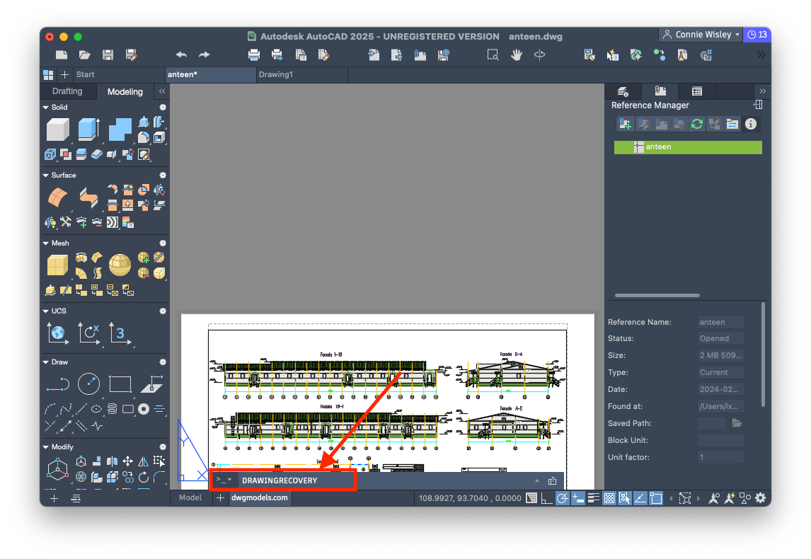Open Connie Wisley account dropdown
Viewport: 811px width, 559px height.
[x=700, y=35]
